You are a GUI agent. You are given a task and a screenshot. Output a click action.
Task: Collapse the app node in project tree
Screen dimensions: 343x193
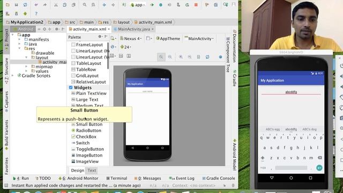click(13, 35)
